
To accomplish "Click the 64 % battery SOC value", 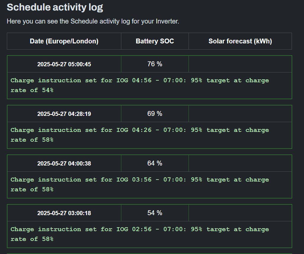I will click(155, 163).
